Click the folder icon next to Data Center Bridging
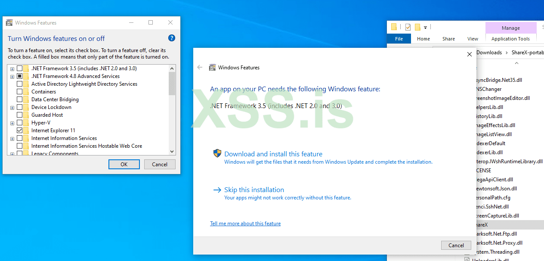The height and width of the screenshot is (261, 544). [x=26, y=99]
